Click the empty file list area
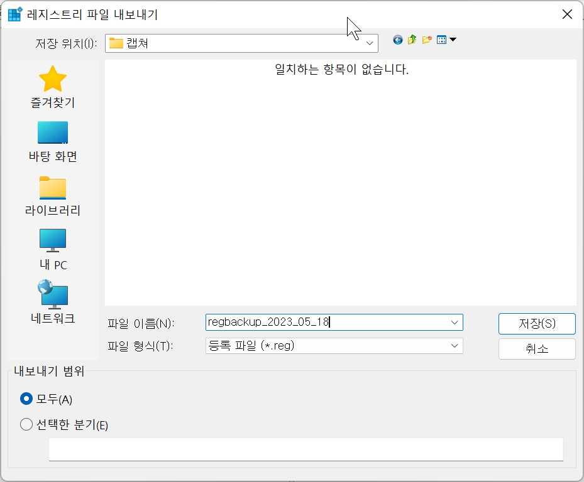The height and width of the screenshot is (482, 584). click(339, 188)
